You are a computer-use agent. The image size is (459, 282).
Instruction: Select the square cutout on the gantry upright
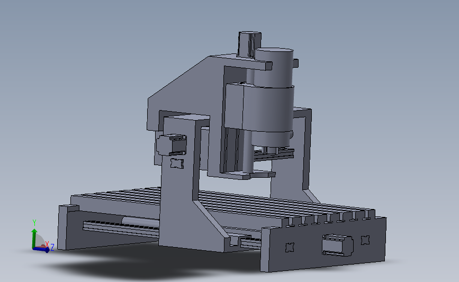pyautogui.click(x=177, y=163)
